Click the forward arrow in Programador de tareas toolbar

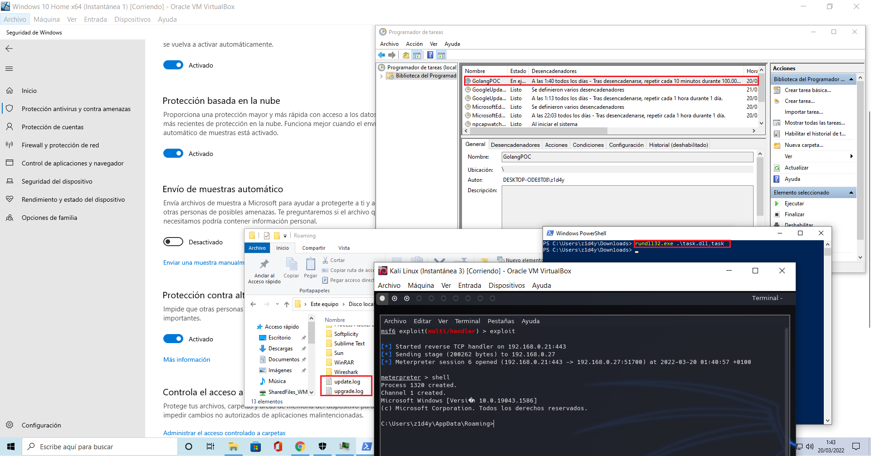pyautogui.click(x=392, y=55)
